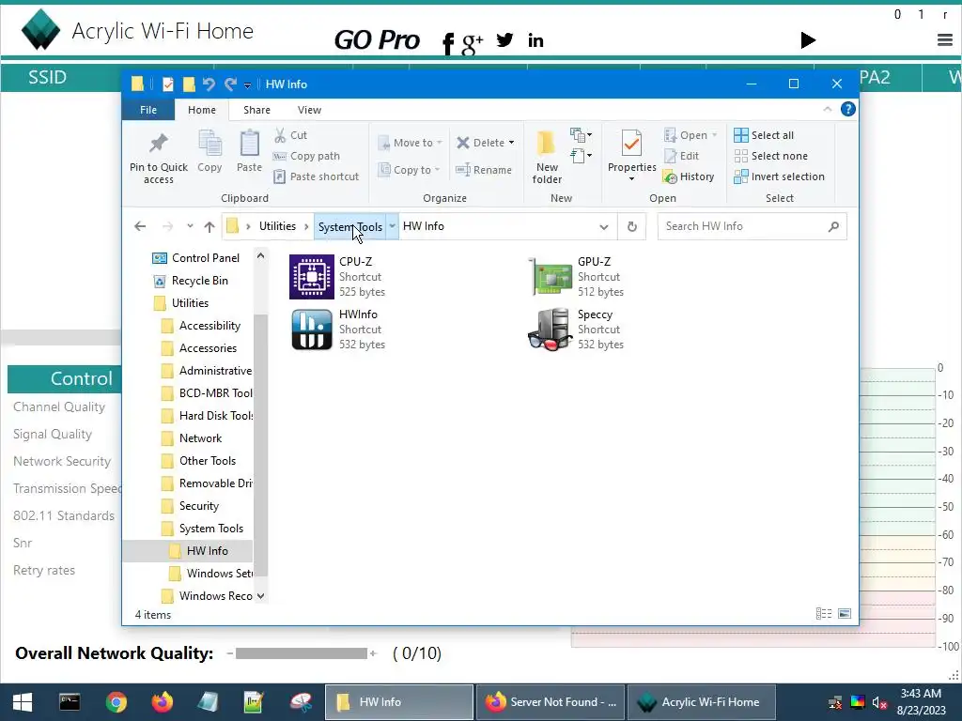Open Explorer Help question mark icon

click(x=848, y=109)
